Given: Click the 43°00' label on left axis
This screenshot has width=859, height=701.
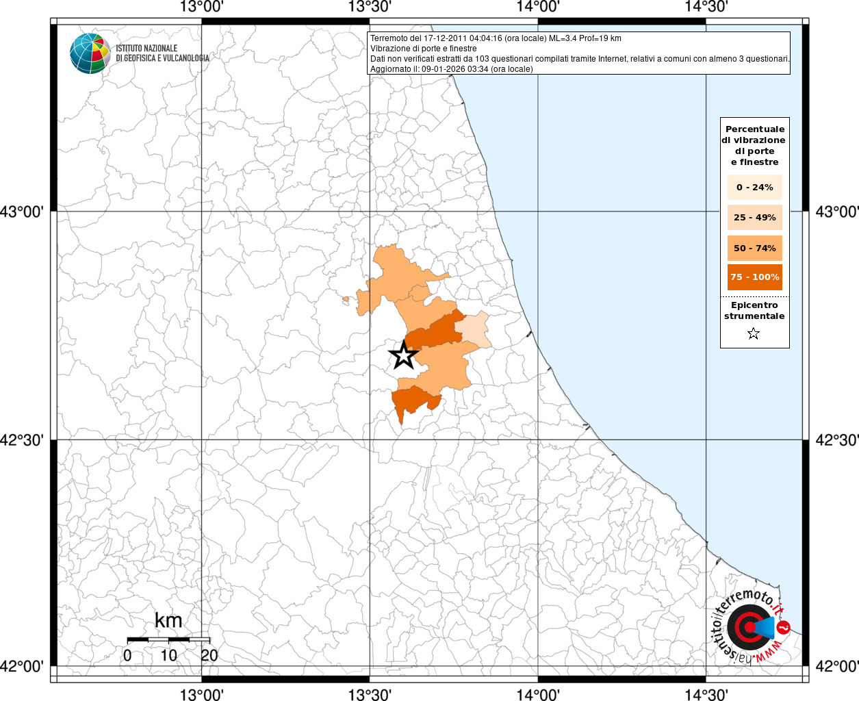Looking at the screenshot, I should click(x=22, y=212).
